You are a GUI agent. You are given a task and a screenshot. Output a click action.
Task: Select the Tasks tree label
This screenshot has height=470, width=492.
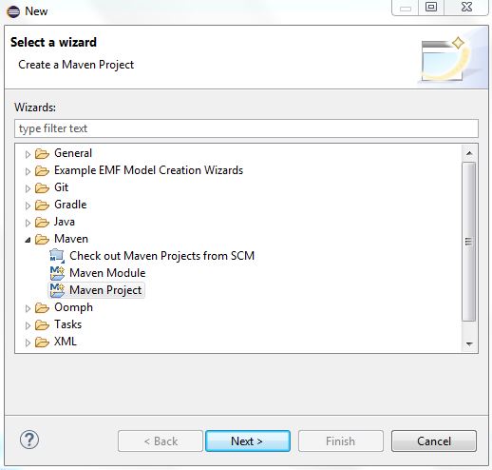(67, 324)
